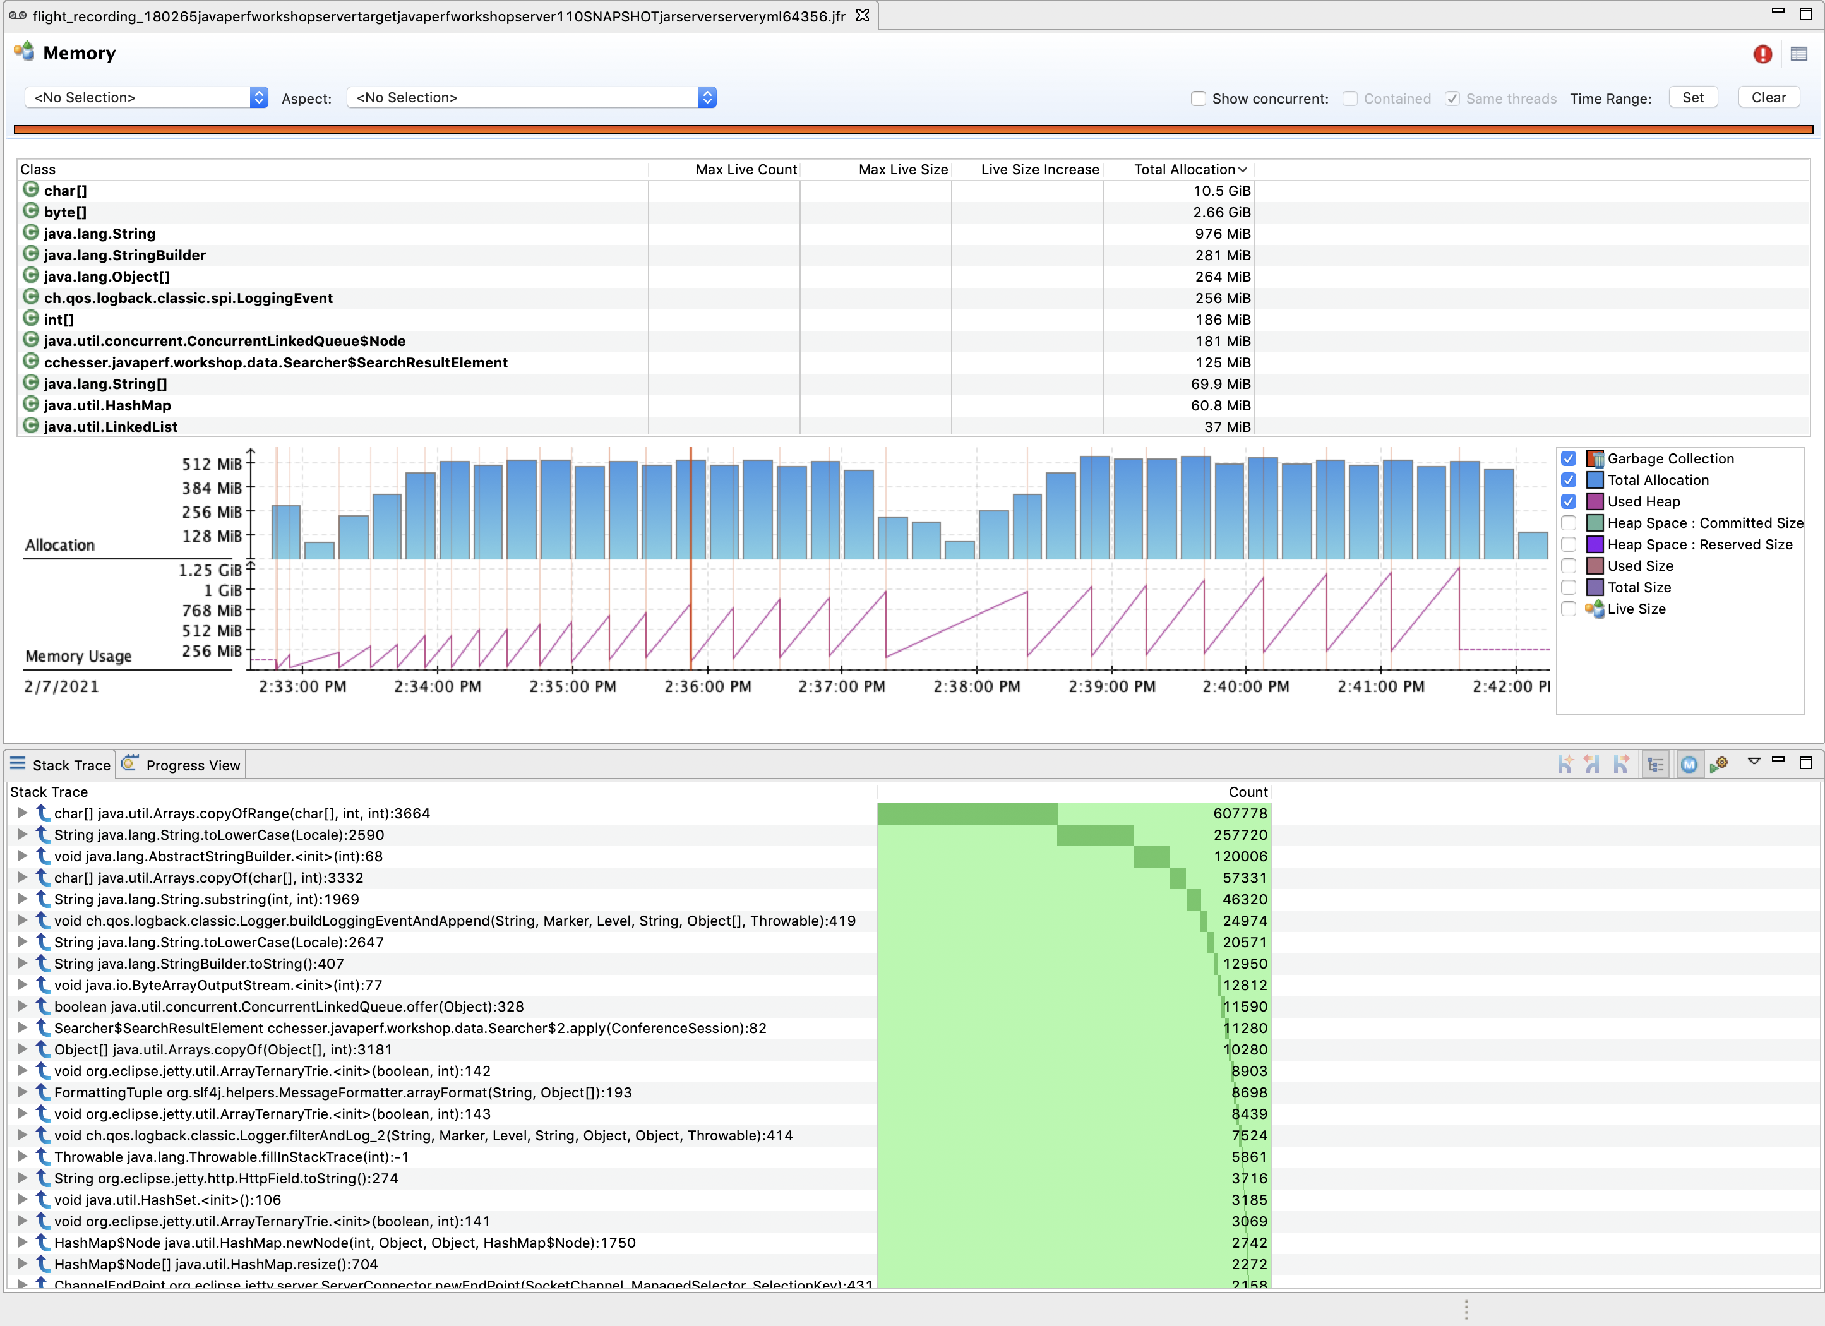
Task: Check the Live Size checkbox
Action: tap(1569, 609)
